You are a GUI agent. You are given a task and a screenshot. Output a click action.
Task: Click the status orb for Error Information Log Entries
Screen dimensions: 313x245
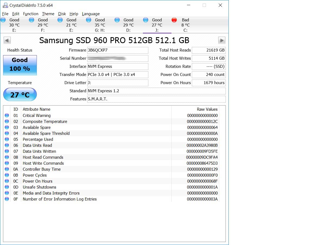7,199
